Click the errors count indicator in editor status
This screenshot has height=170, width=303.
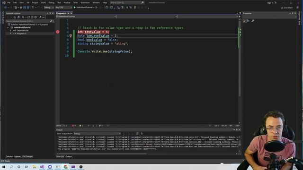(74, 126)
